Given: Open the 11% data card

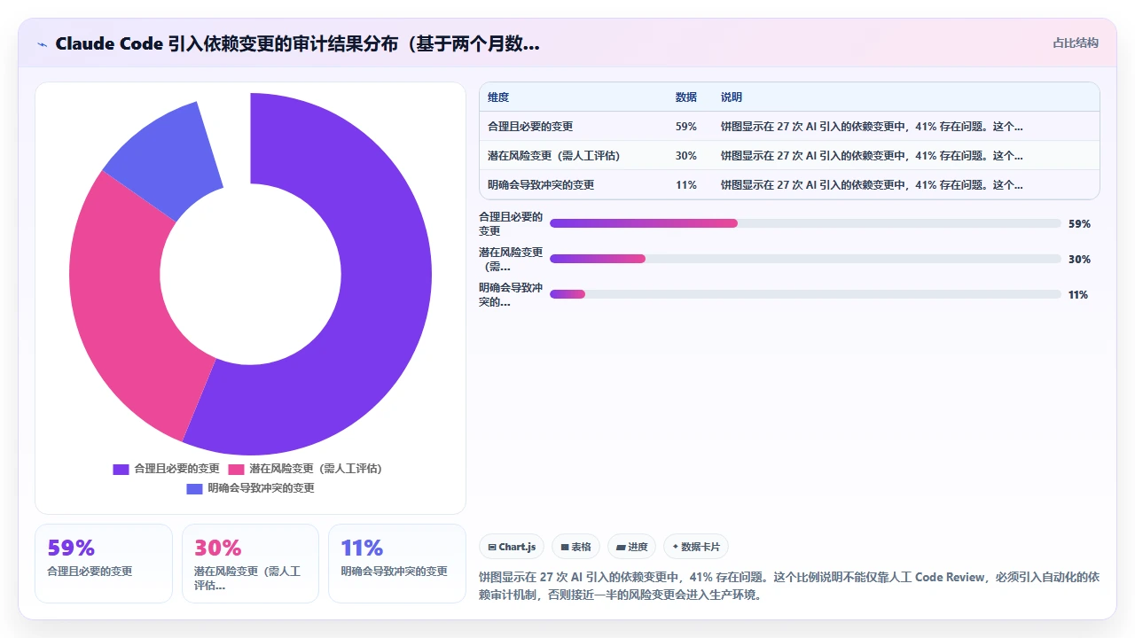Looking at the screenshot, I should click(397, 564).
